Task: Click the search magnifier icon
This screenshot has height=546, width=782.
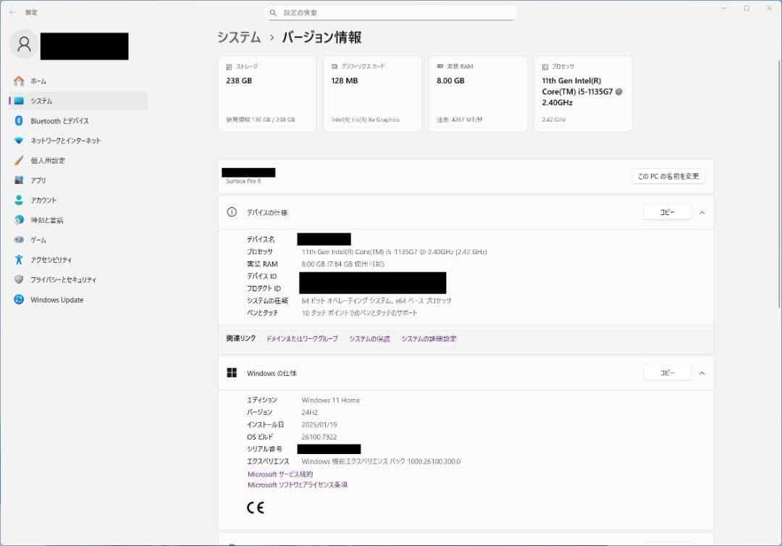Action: pos(273,12)
